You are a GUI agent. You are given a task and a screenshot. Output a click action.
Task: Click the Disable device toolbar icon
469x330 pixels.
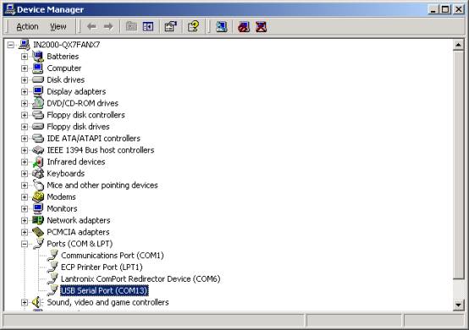pos(244,26)
